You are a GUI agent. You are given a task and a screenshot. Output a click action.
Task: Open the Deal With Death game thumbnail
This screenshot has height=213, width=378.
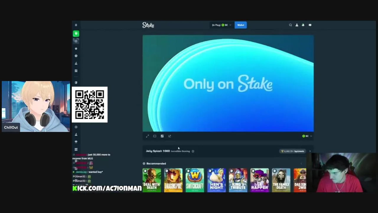(152, 180)
